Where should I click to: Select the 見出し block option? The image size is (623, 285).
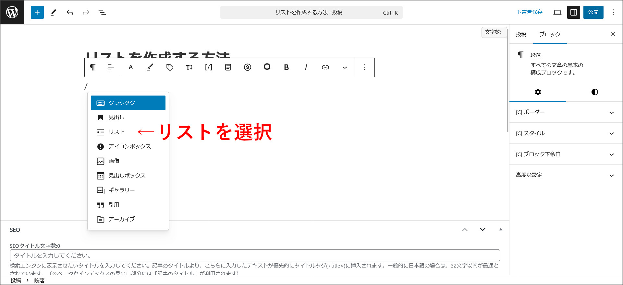(128, 117)
